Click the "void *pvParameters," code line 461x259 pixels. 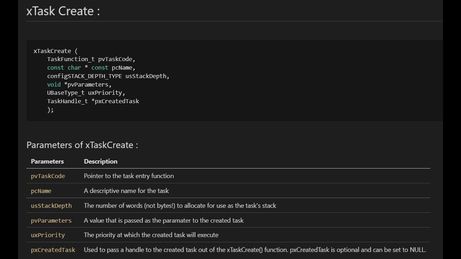[x=79, y=85]
